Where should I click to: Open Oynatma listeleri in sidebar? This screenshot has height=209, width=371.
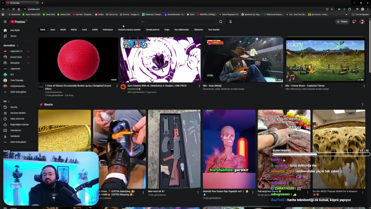[18, 113]
